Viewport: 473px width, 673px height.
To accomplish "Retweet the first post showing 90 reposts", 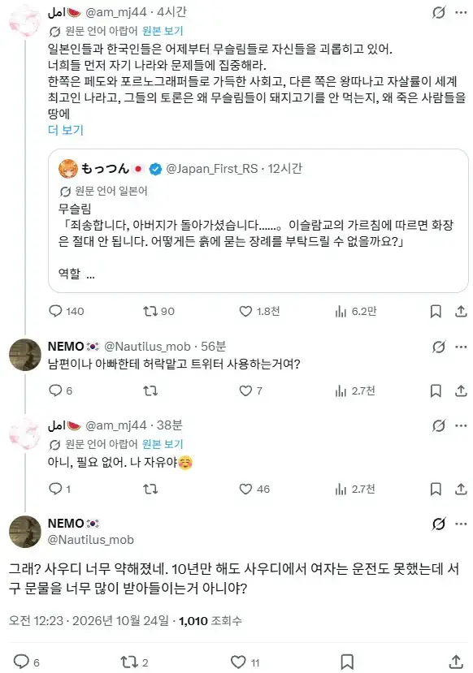I will click(158, 311).
